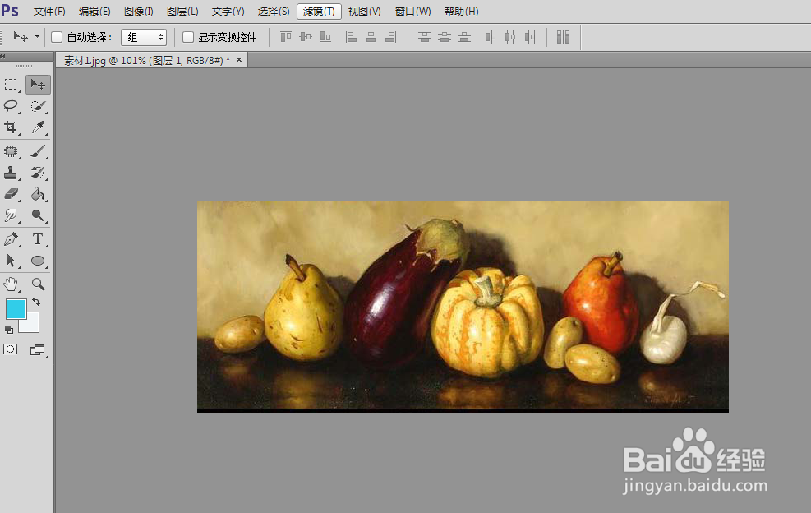Select the Paint Bucket tool
Screen dimensions: 811x513
tap(38, 194)
